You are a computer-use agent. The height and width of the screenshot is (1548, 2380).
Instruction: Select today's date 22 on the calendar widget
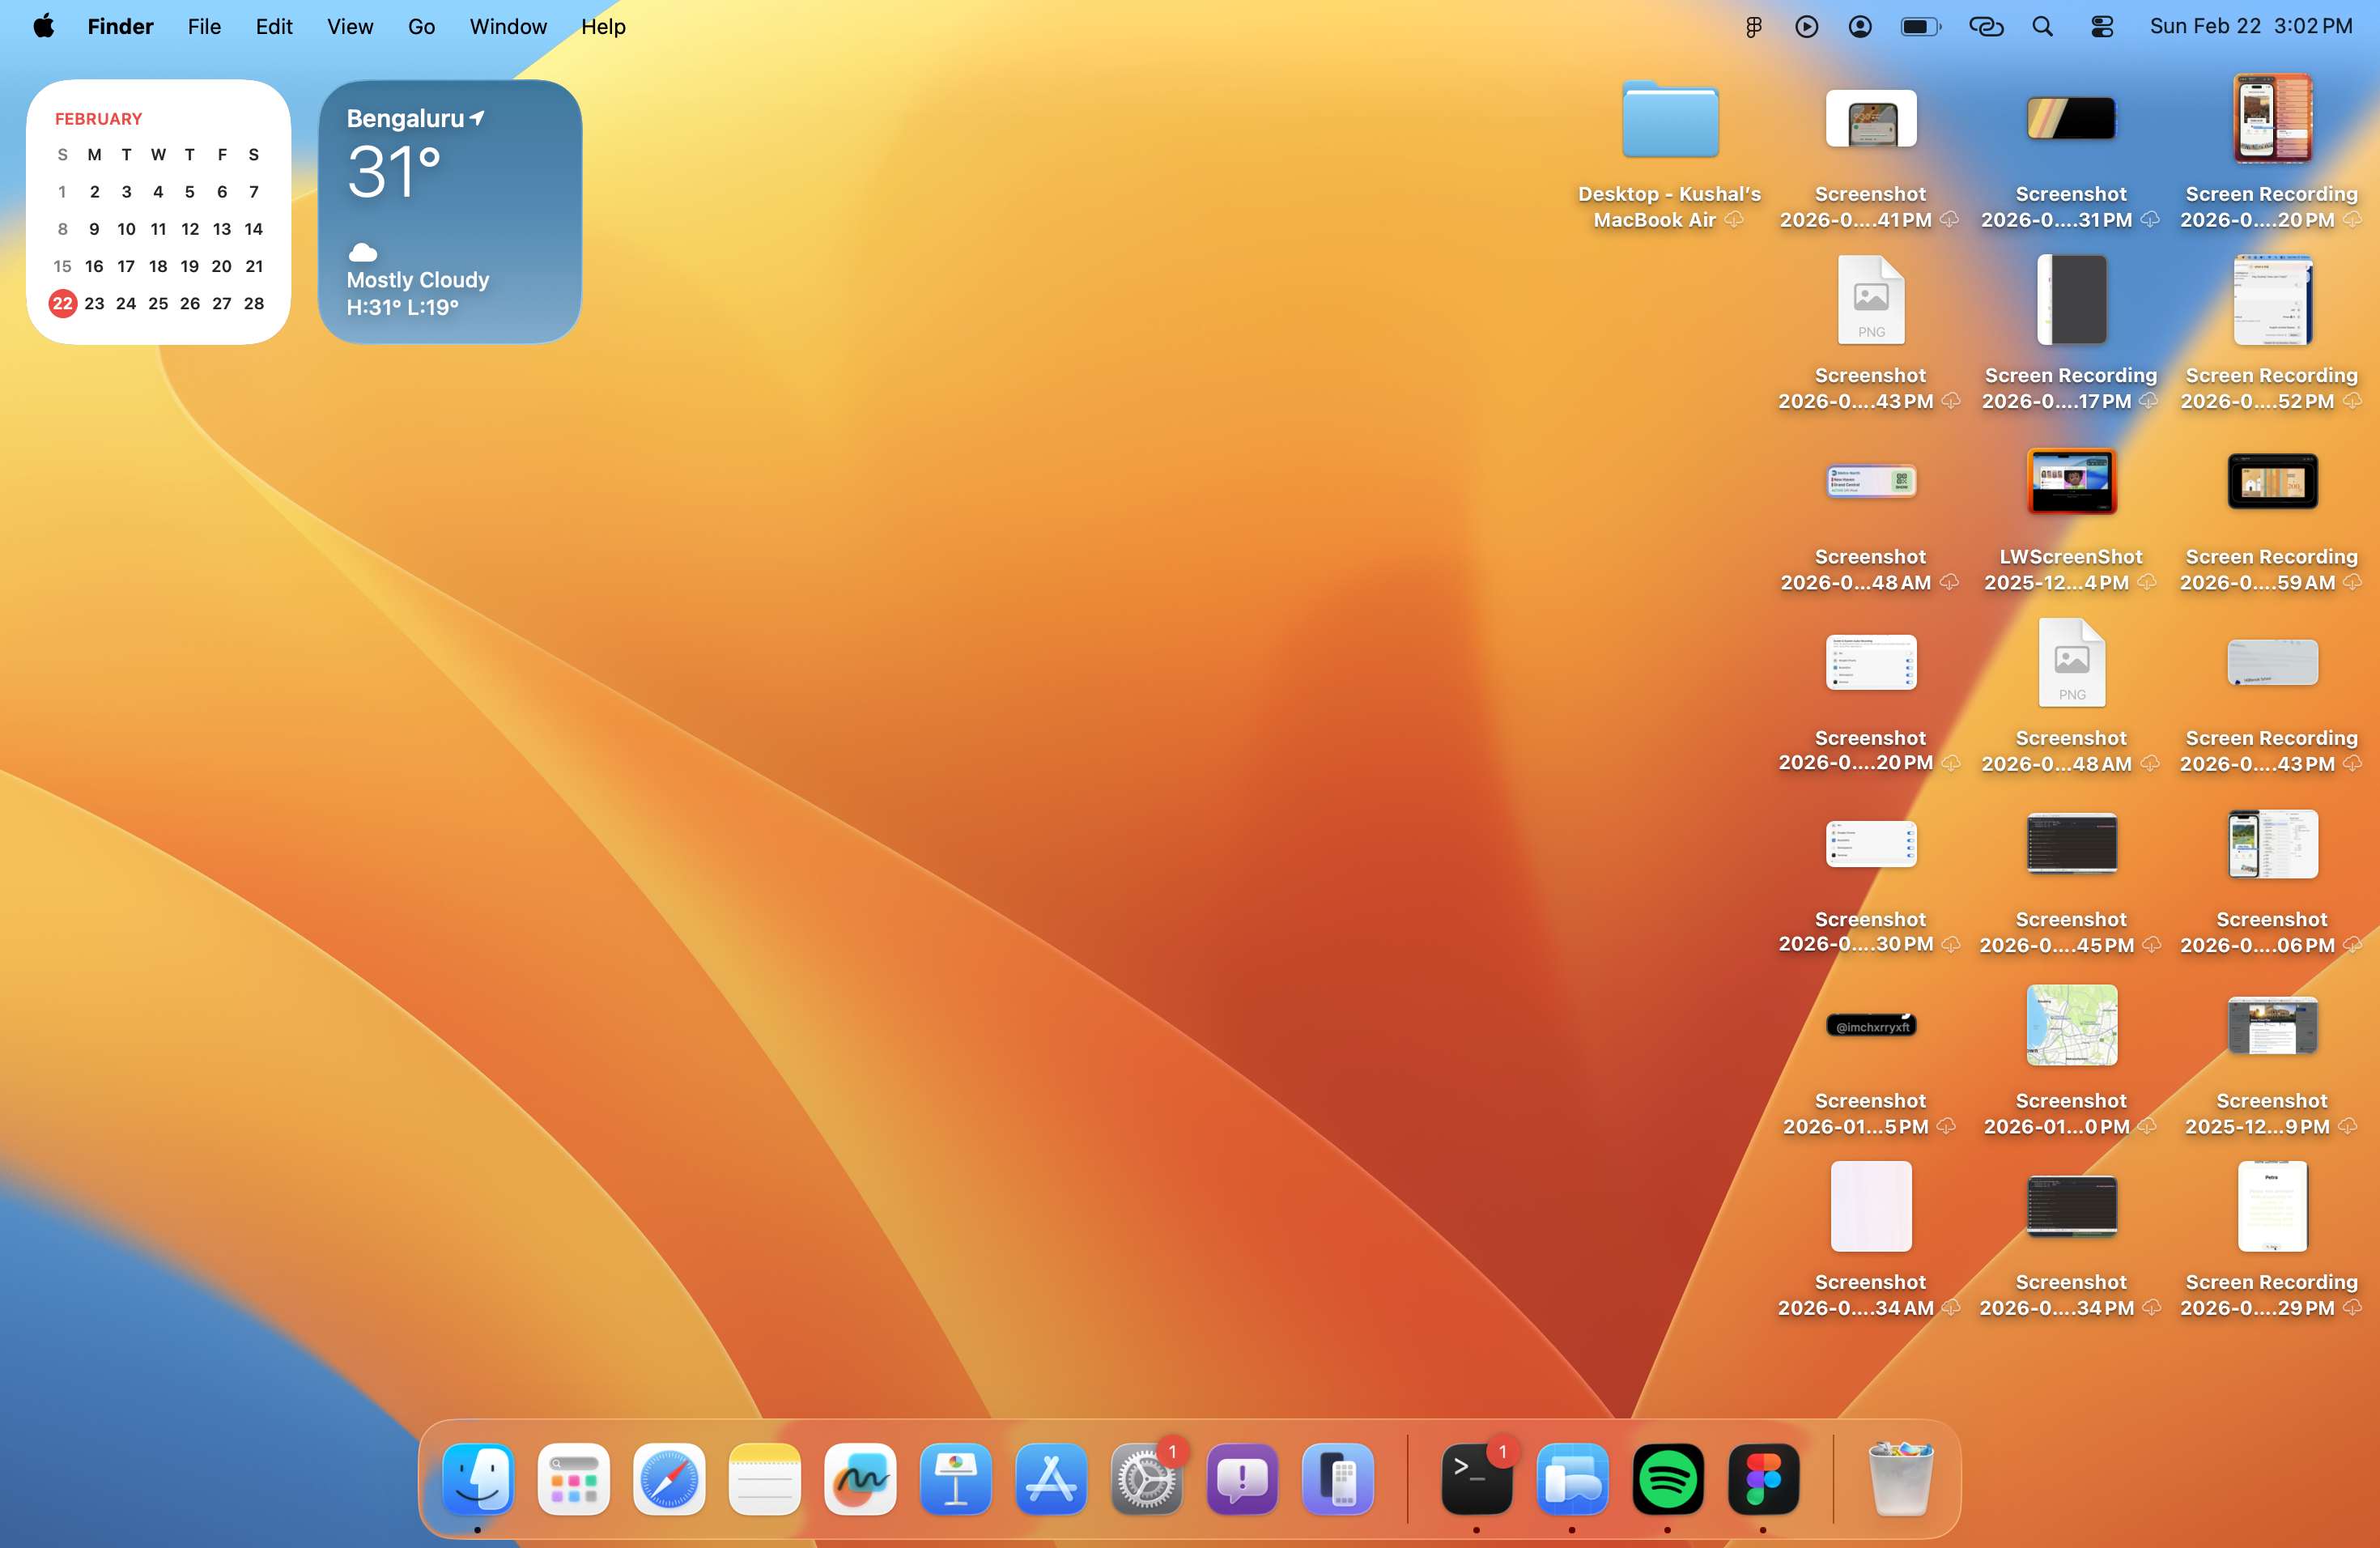(63, 303)
